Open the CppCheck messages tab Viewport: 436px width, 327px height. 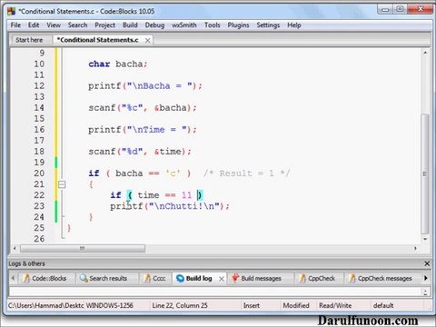(x=381, y=278)
